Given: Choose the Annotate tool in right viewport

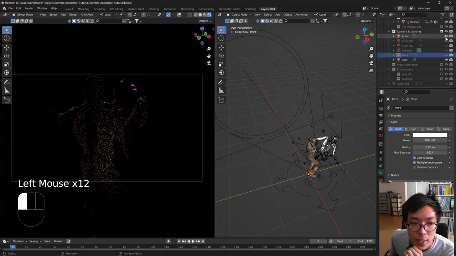Looking at the screenshot, I should [x=221, y=82].
